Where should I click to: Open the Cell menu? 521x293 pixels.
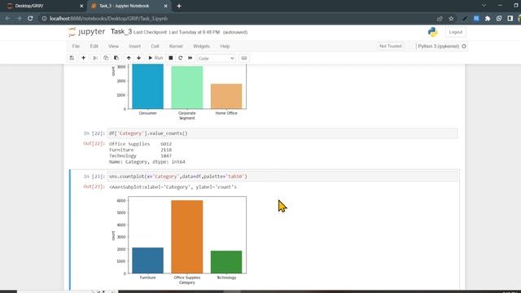point(155,46)
